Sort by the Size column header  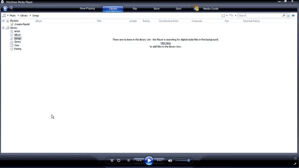coord(227,21)
